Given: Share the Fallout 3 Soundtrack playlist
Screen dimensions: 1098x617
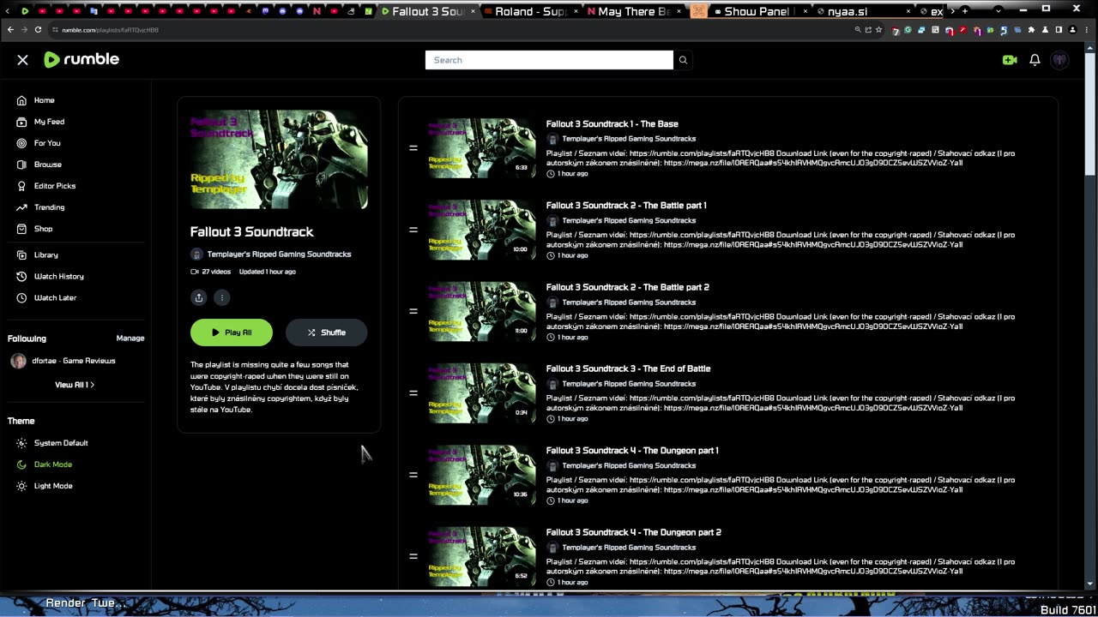Looking at the screenshot, I should point(199,297).
